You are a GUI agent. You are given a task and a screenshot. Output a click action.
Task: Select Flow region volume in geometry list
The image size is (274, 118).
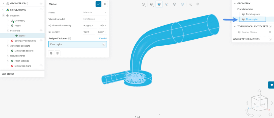click(252, 19)
